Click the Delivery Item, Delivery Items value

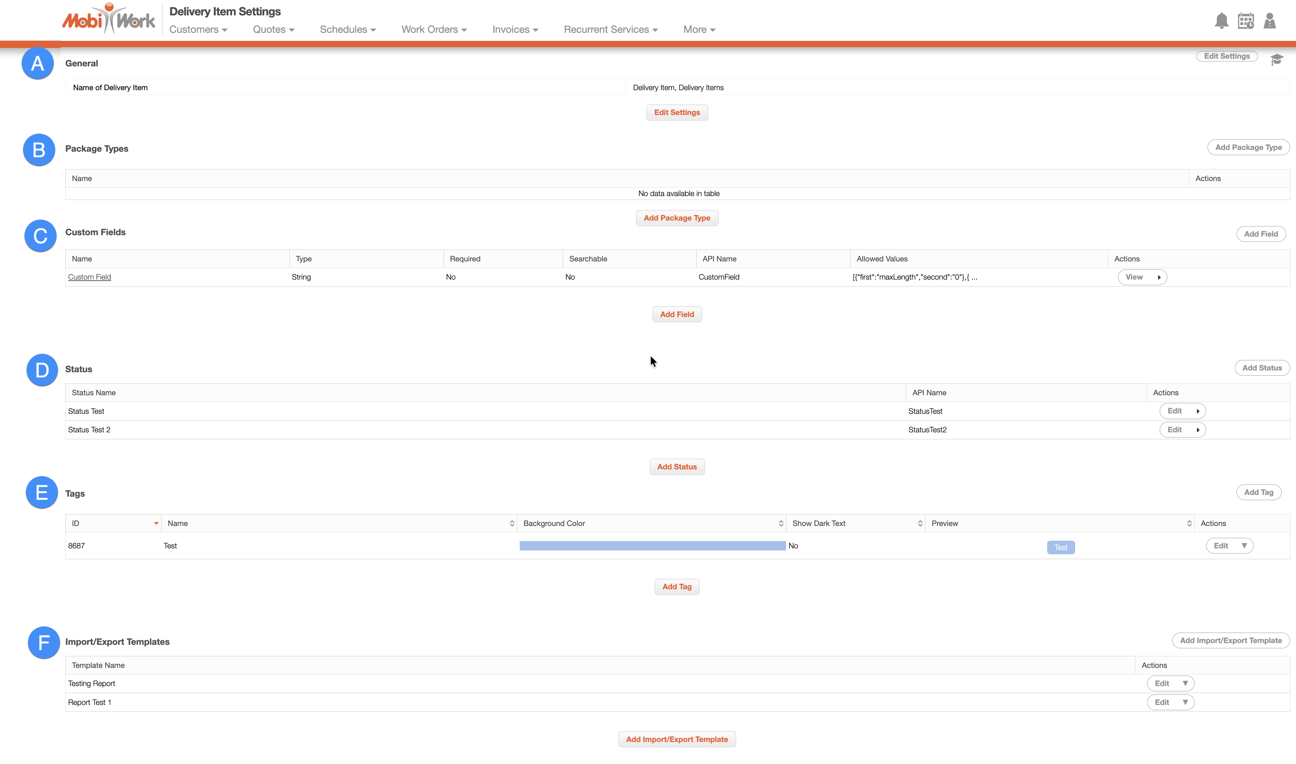(x=678, y=87)
